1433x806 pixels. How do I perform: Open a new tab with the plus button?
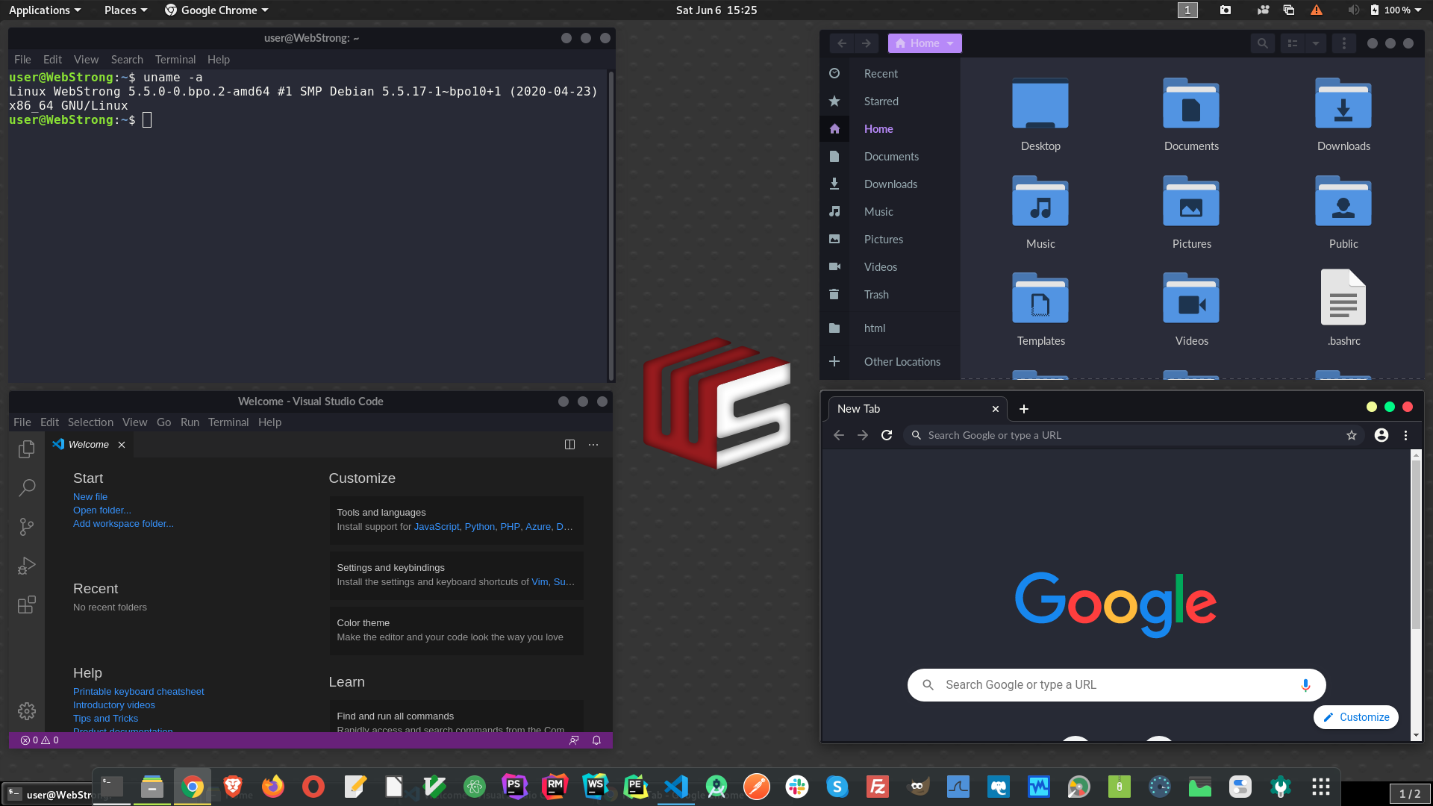pos(1024,409)
